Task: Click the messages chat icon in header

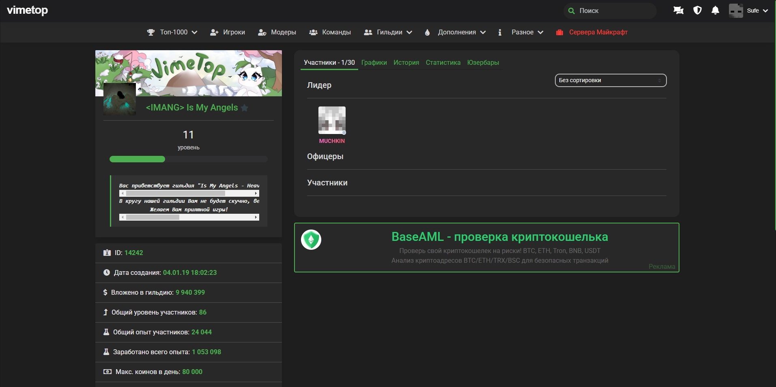Action: click(x=678, y=11)
